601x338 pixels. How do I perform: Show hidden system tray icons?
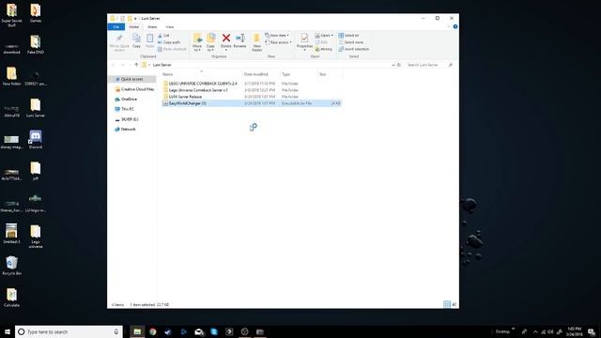tap(535, 331)
